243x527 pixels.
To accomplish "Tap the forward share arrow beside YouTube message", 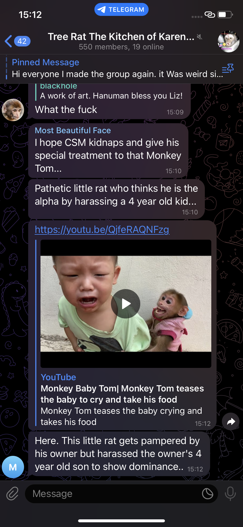I will coord(231,422).
